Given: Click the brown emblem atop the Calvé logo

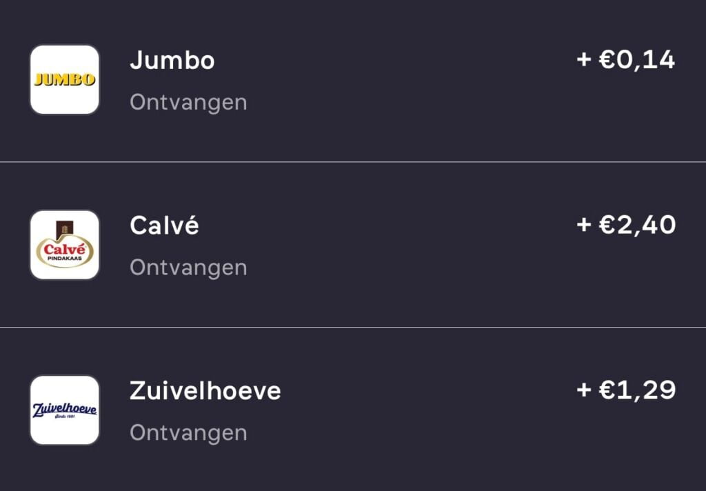Looking at the screenshot, I should coord(65,228).
